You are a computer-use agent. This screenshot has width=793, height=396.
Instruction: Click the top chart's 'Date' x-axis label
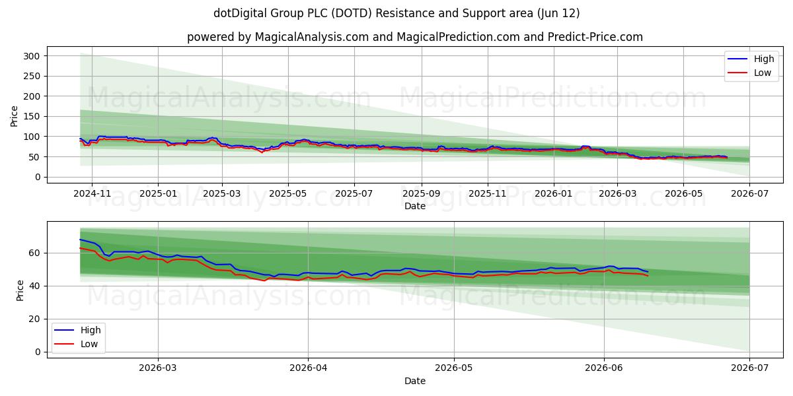point(415,206)
